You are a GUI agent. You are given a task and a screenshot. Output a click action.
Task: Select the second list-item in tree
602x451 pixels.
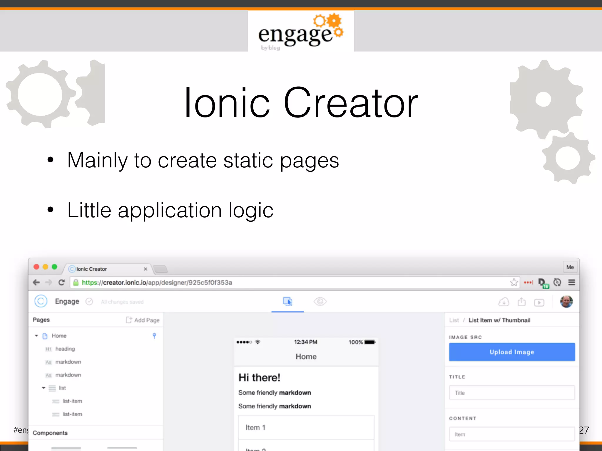coord(72,414)
